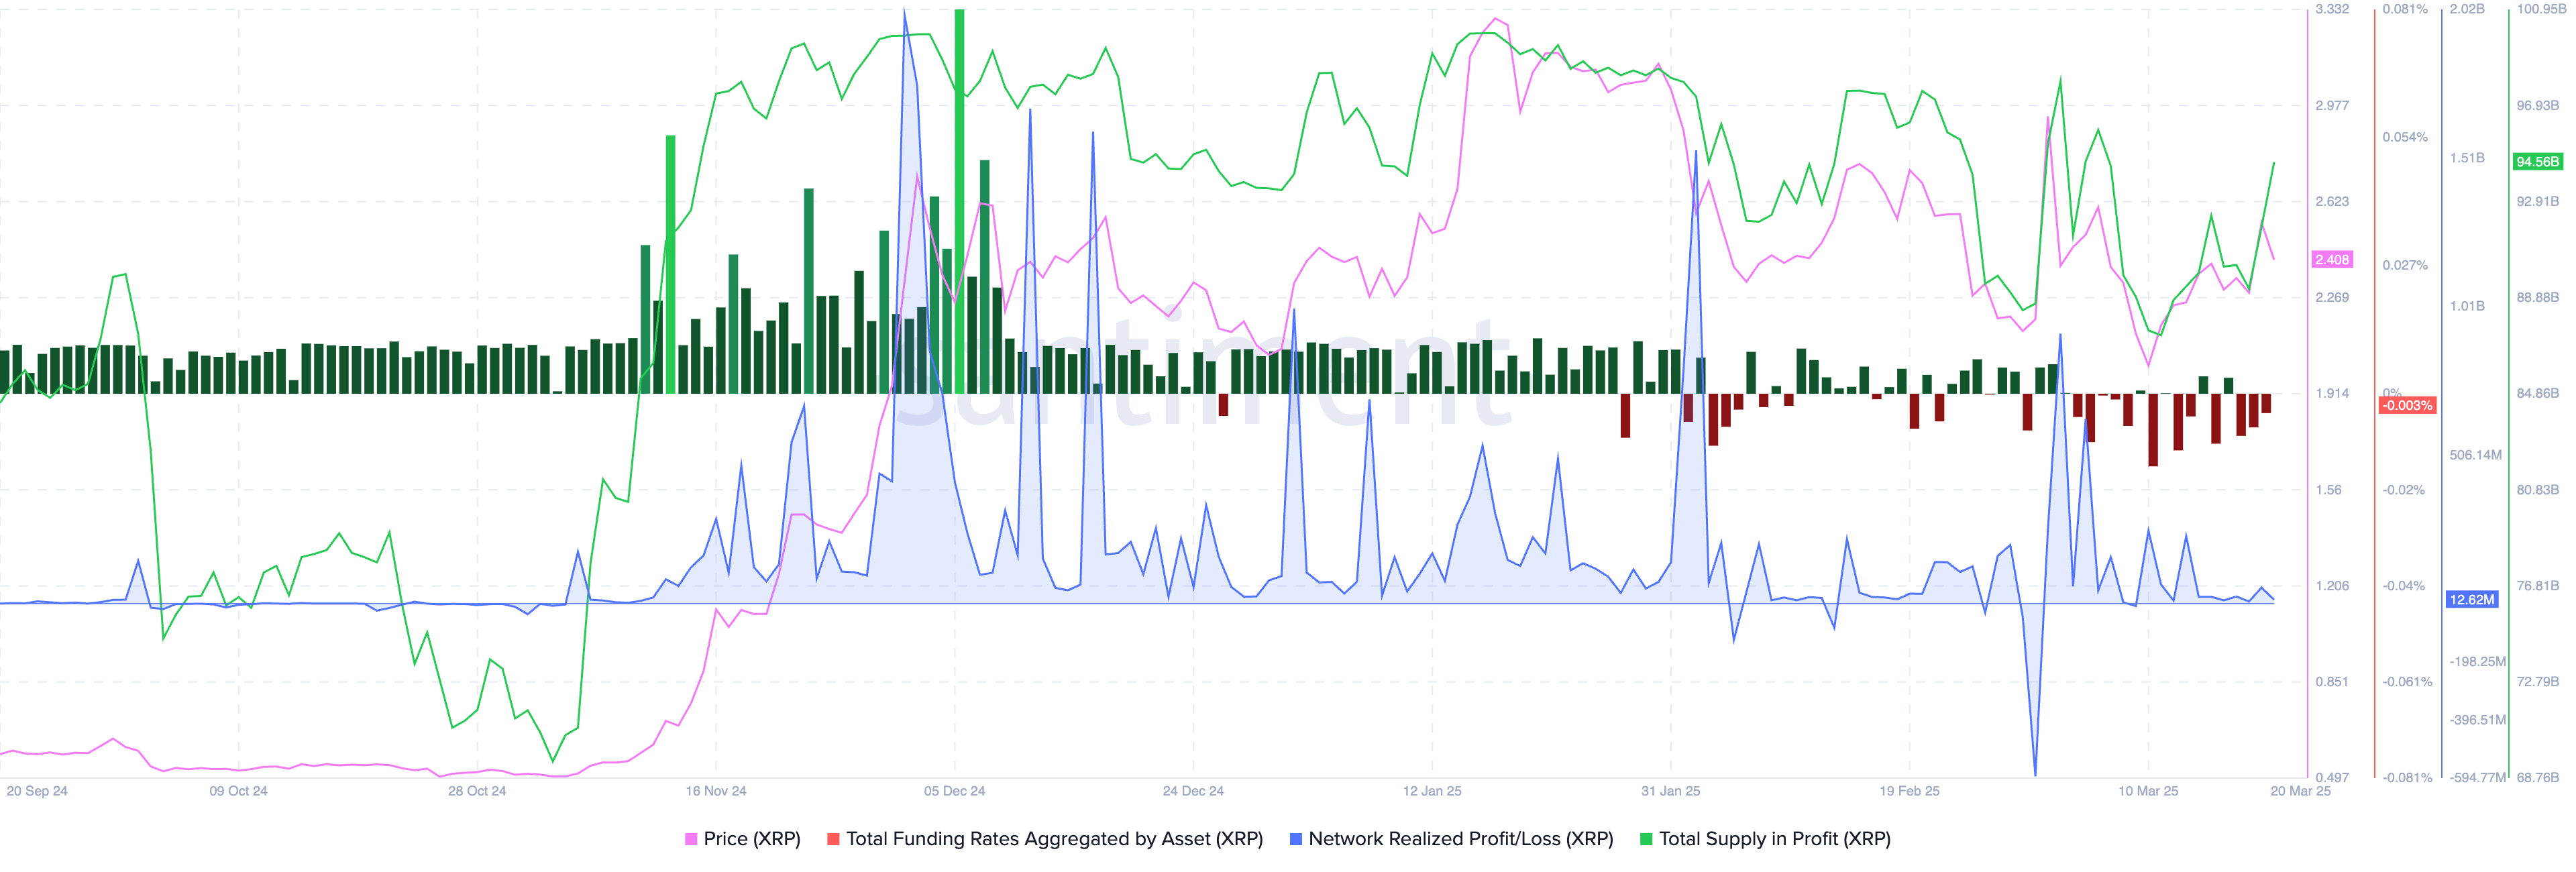Click the 1.914 price axis value
The image size is (2576, 872).
click(x=2332, y=393)
